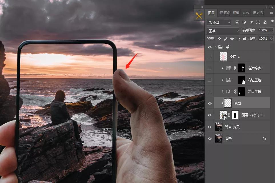Lock image pixels brush icon
The image size is (275, 183).
pos(226,38)
